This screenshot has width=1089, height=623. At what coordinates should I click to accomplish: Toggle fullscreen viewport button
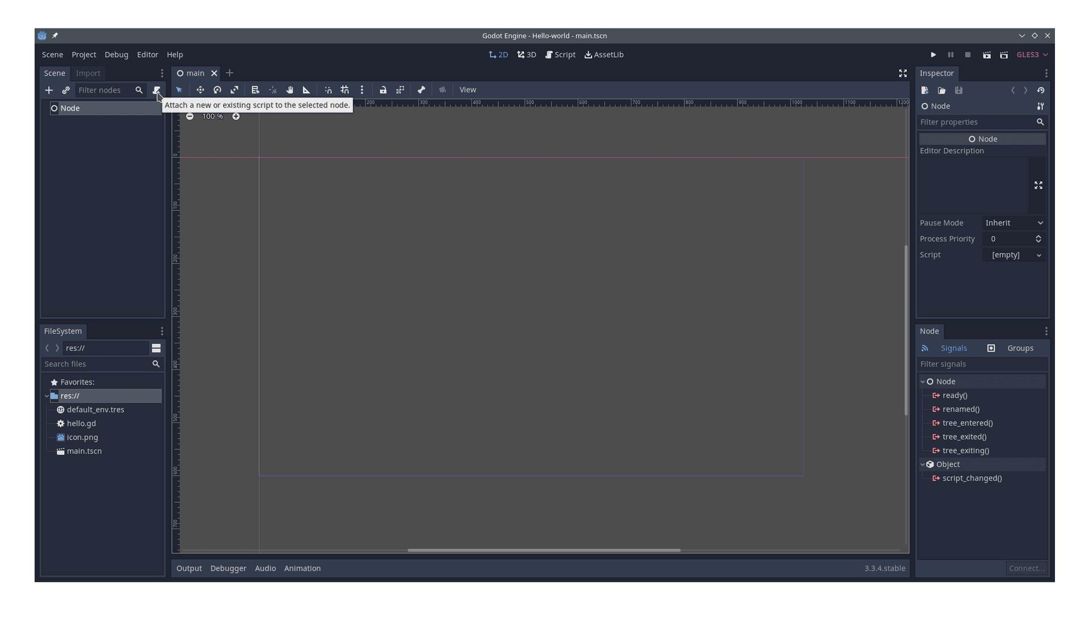coord(903,72)
